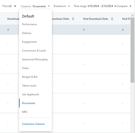Click Viral Download Clicks column header
Screen dimensions: 135x133
pos(96,19)
